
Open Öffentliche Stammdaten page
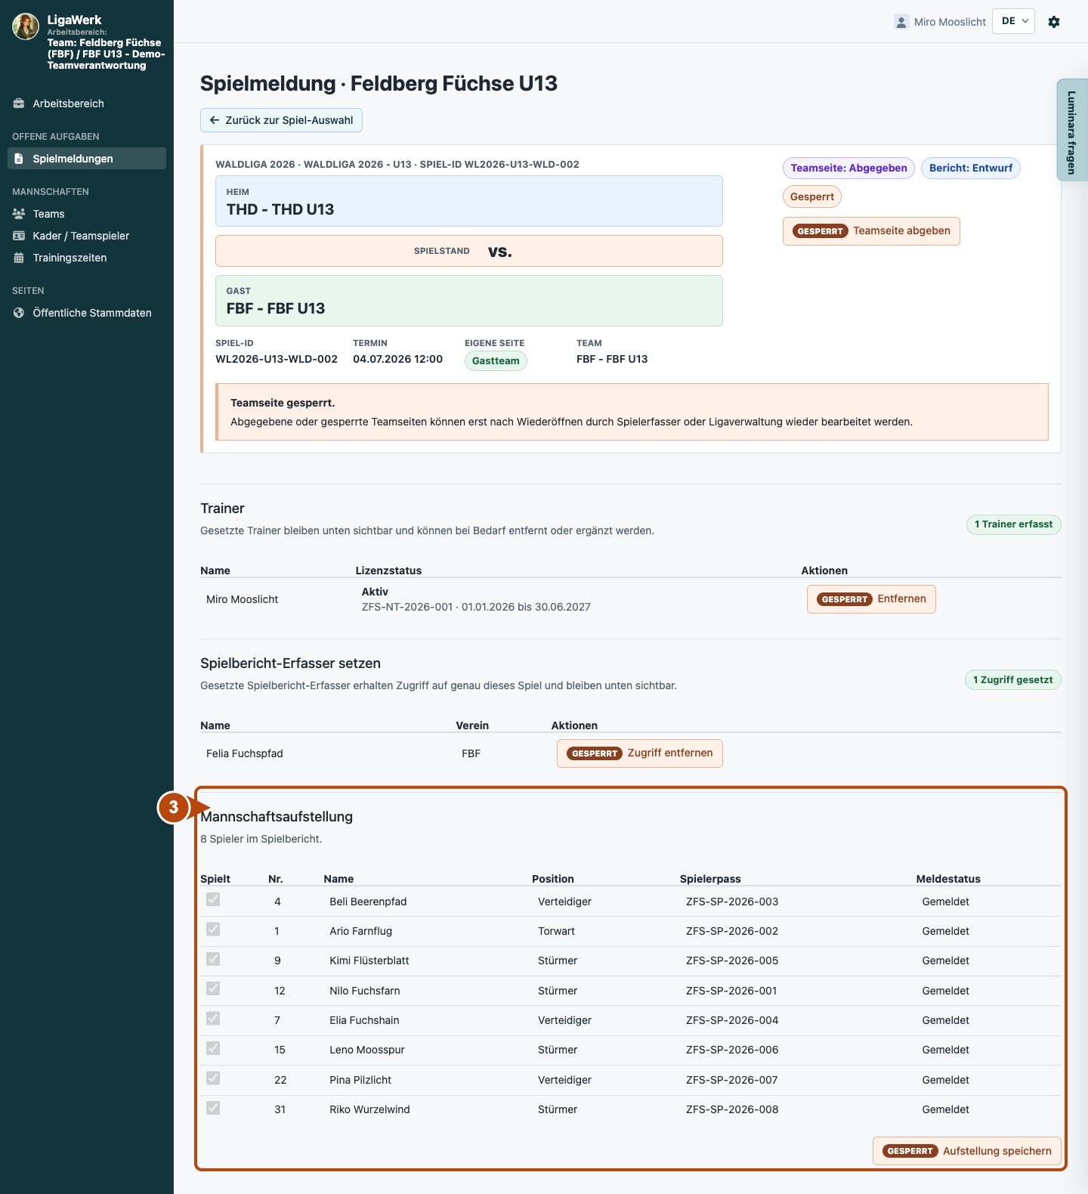[x=87, y=313]
